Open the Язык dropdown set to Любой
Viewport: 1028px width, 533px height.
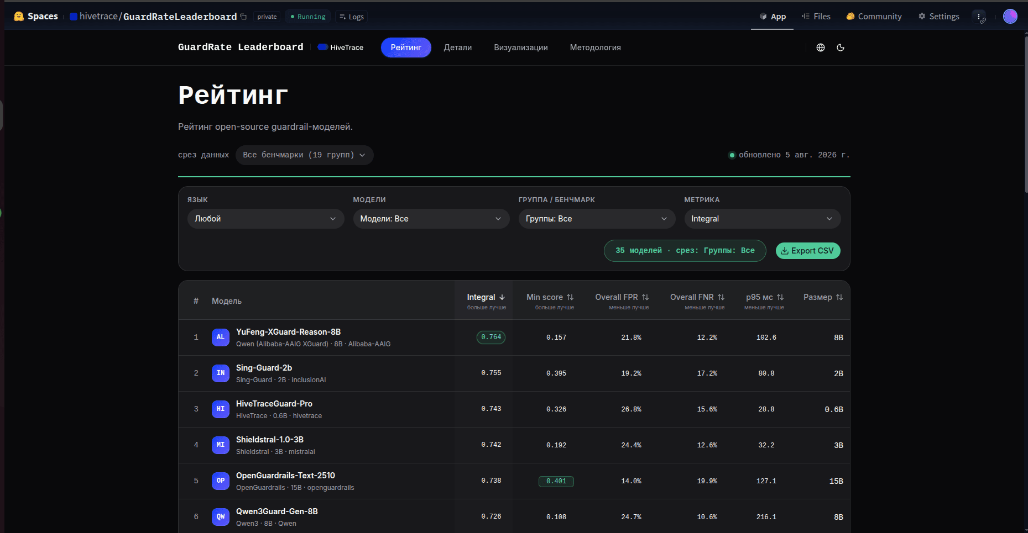(x=265, y=219)
